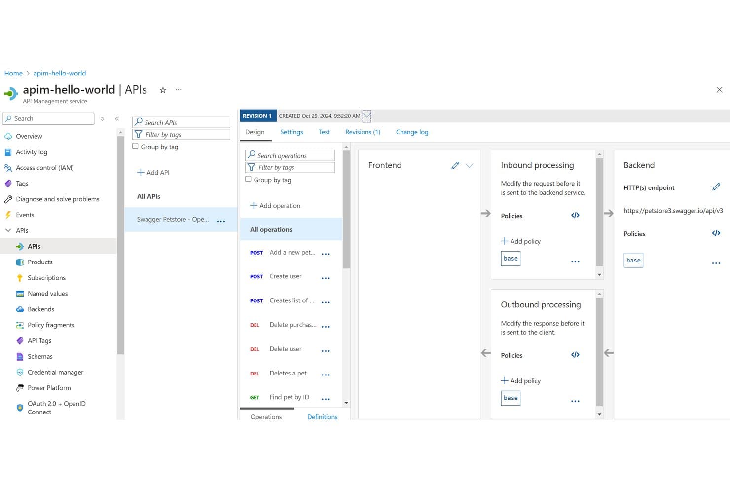Open OAuth 2.0 + OpenID Connect

pyautogui.click(x=56, y=408)
